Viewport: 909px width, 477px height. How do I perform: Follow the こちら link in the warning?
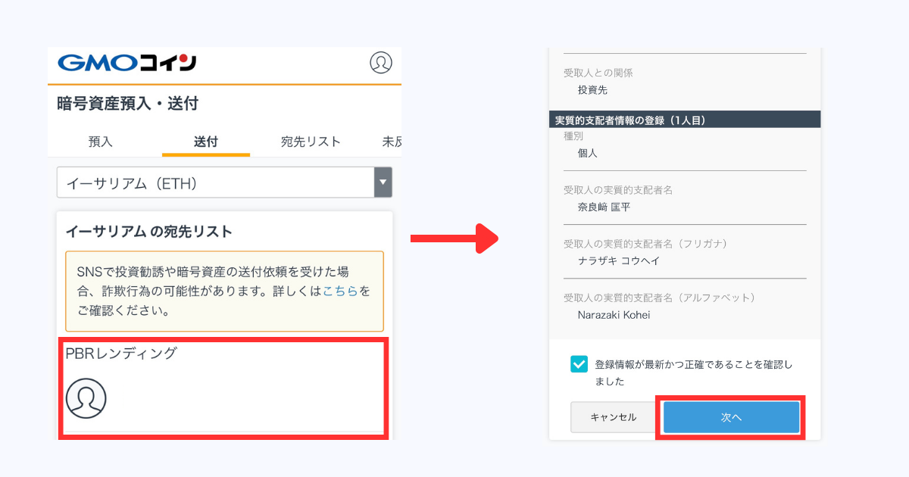(x=340, y=291)
